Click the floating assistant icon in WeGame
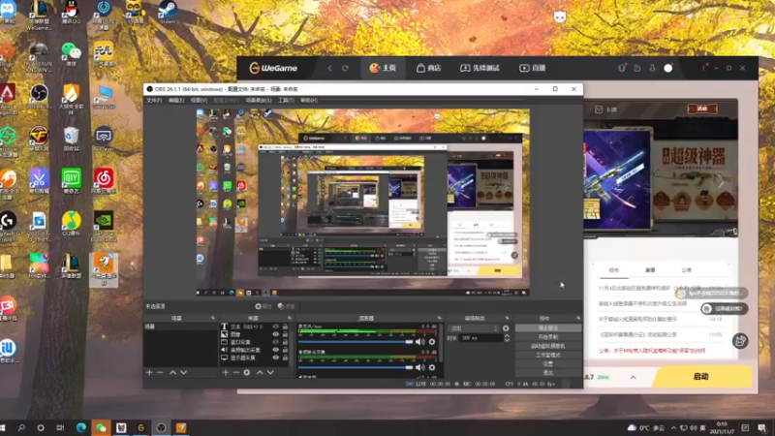775x436 pixels. (x=740, y=341)
